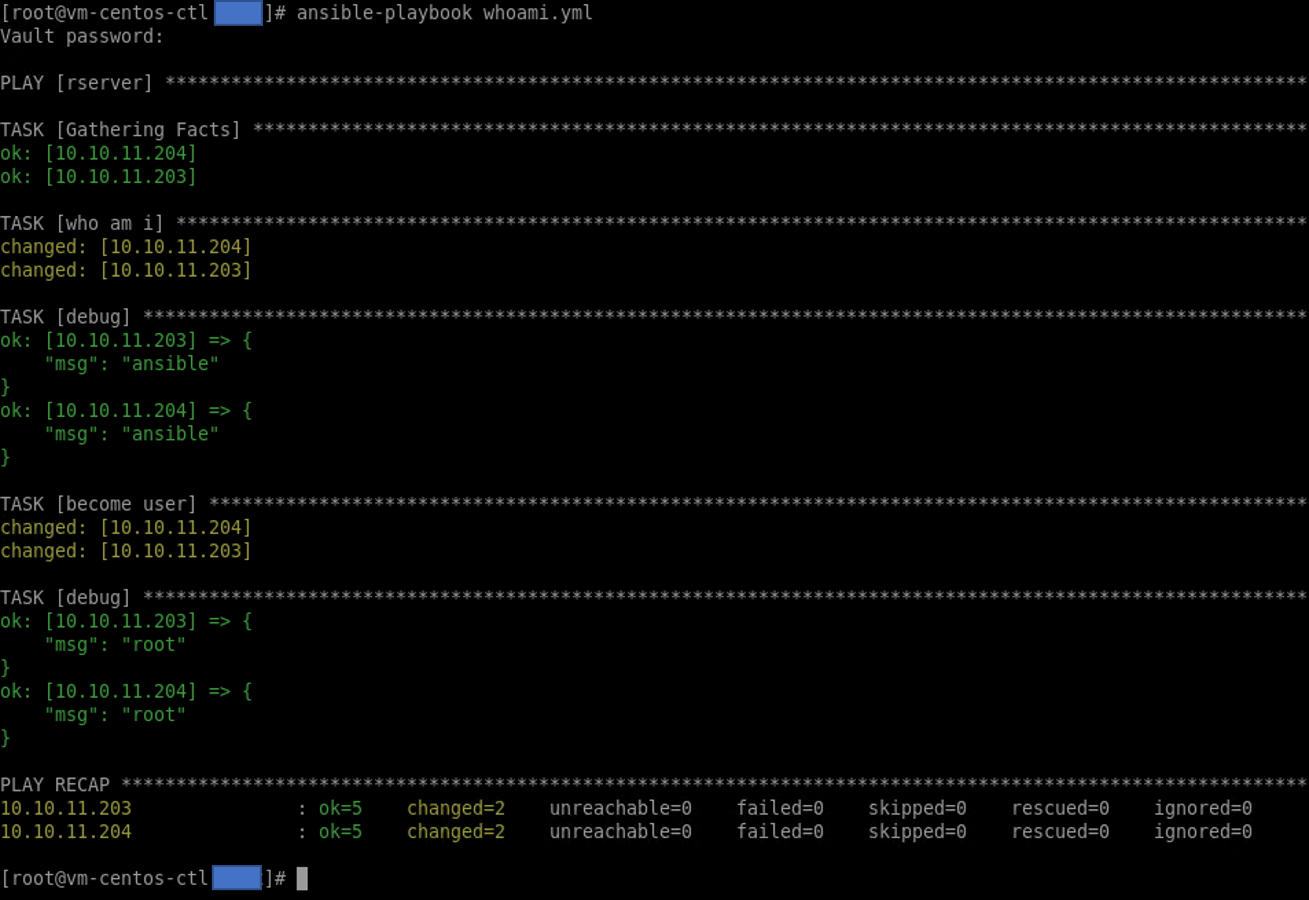The height and width of the screenshot is (900, 1309).
Task: Click 10.10.11.204 host in the recap
Action: 66,831
